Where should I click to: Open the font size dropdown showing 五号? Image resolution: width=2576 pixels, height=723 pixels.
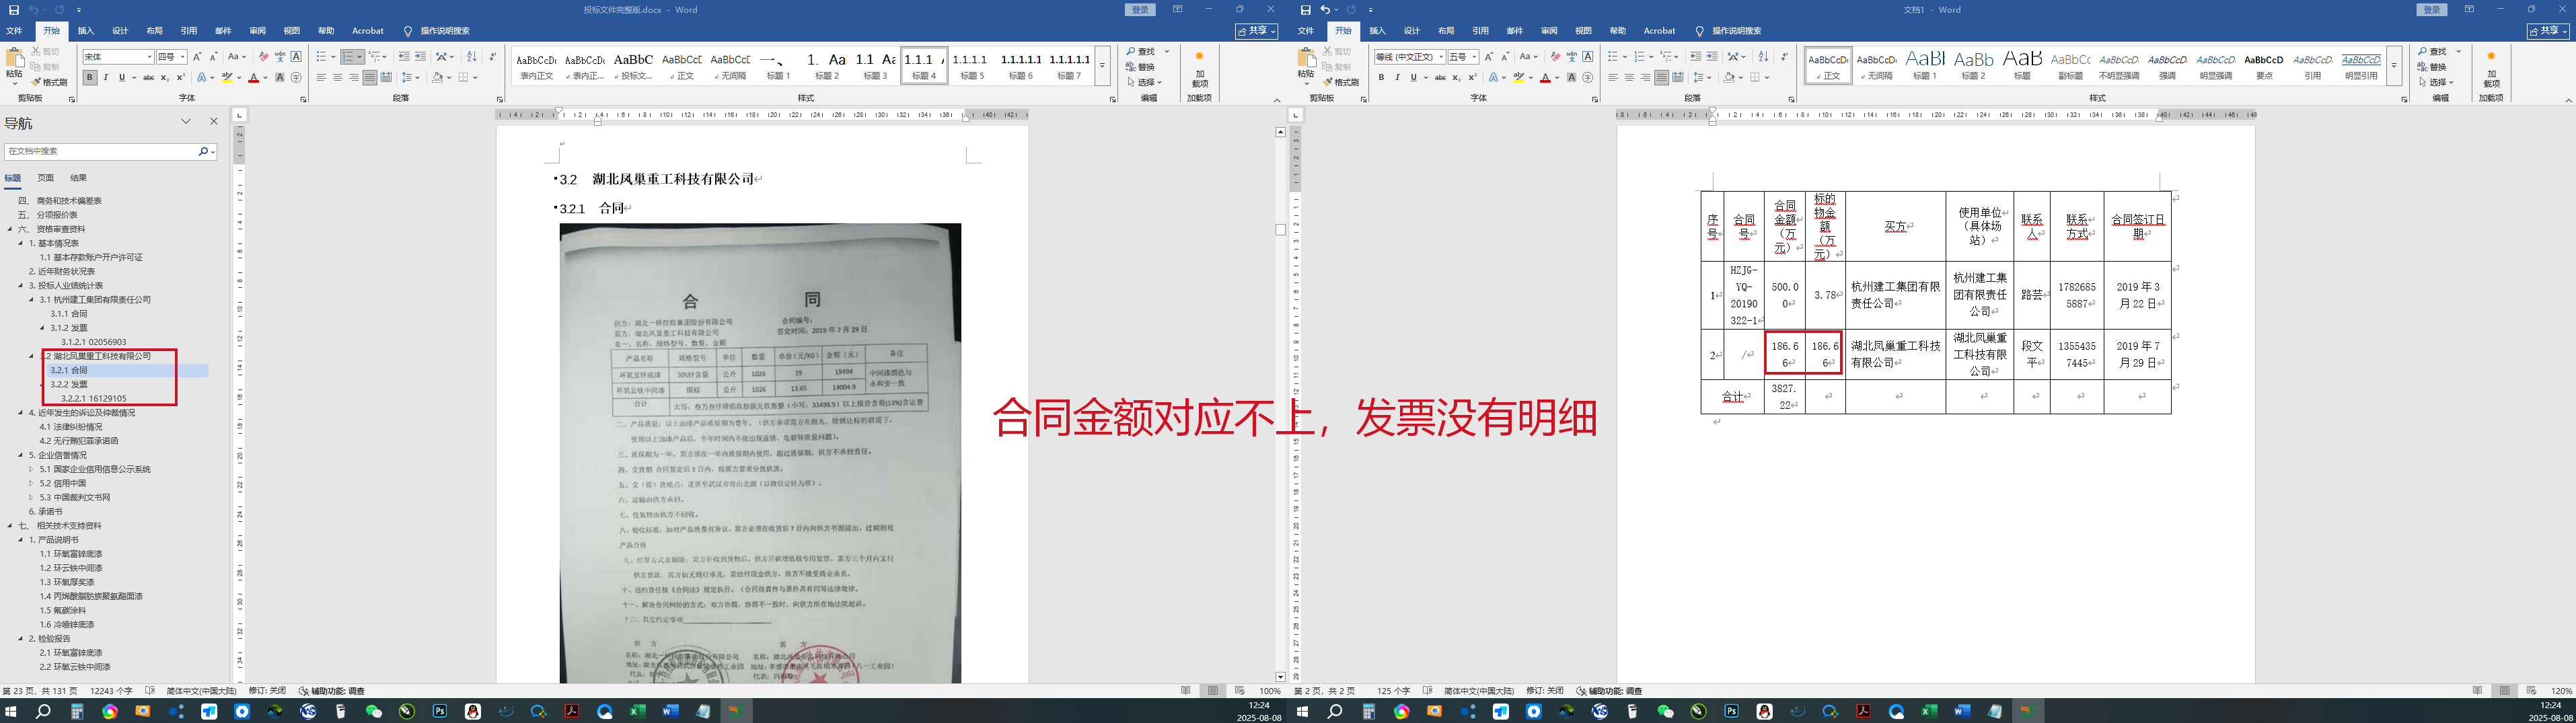1475,57
